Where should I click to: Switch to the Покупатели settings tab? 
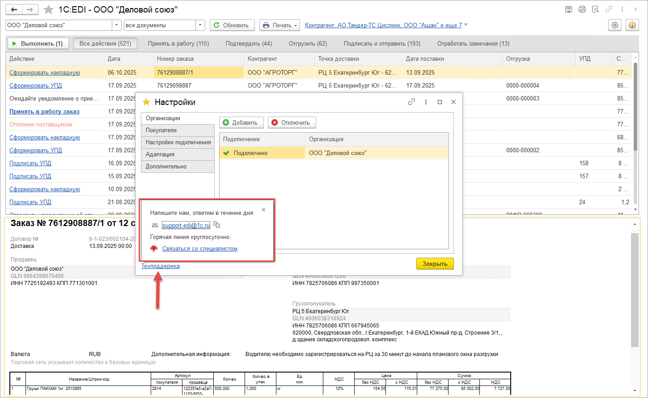[x=178, y=130]
